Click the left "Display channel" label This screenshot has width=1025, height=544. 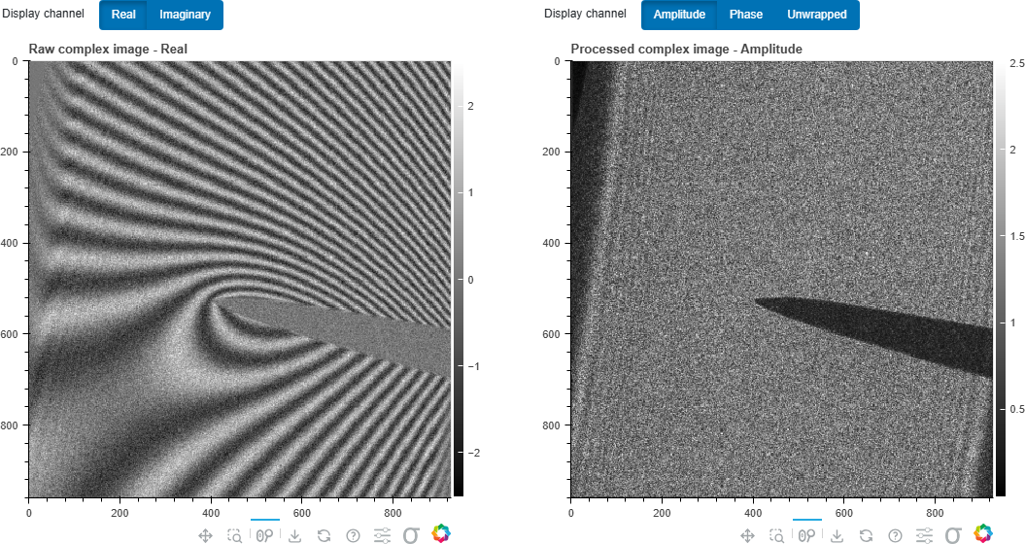(x=43, y=13)
